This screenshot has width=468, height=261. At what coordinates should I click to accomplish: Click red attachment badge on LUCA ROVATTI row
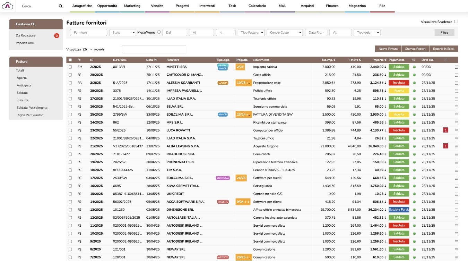pyautogui.click(x=445, y=130)
